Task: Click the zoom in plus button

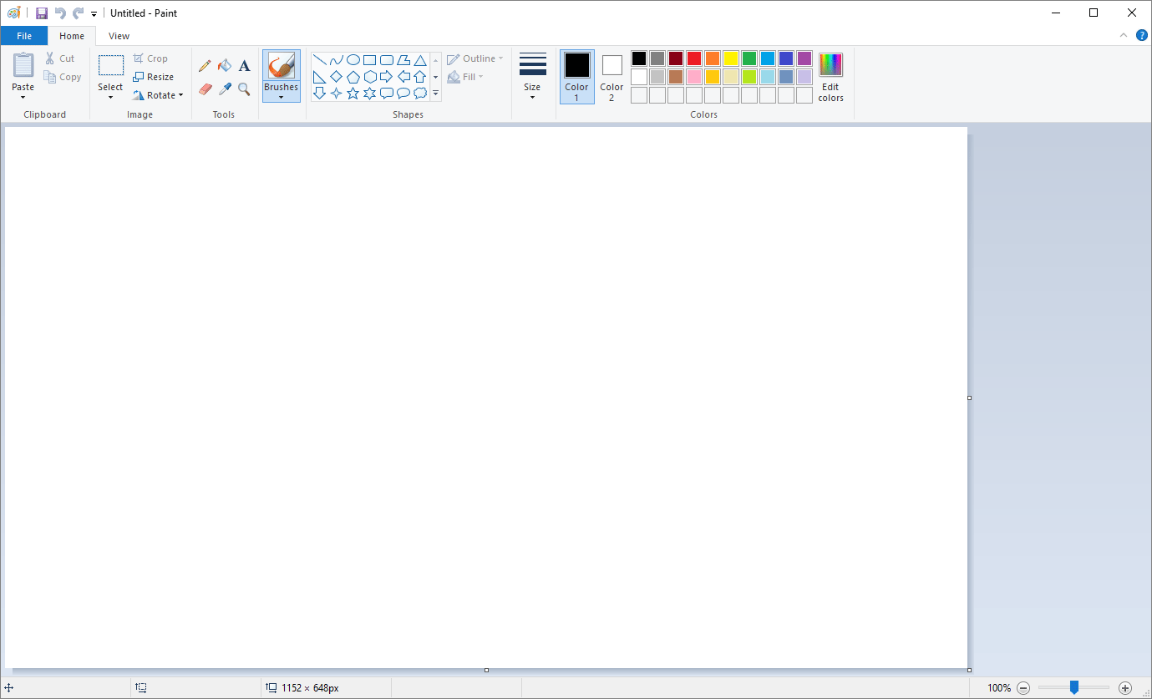Action: click(x=1125, y=688)
